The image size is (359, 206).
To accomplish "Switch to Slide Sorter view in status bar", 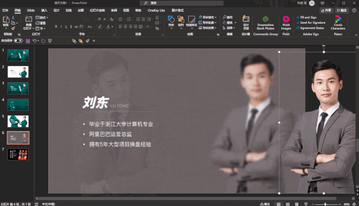I will tap(288, 204).
